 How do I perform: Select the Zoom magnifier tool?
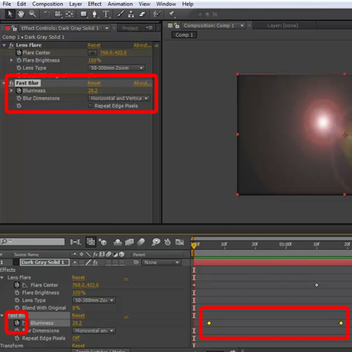coord(32,14)
